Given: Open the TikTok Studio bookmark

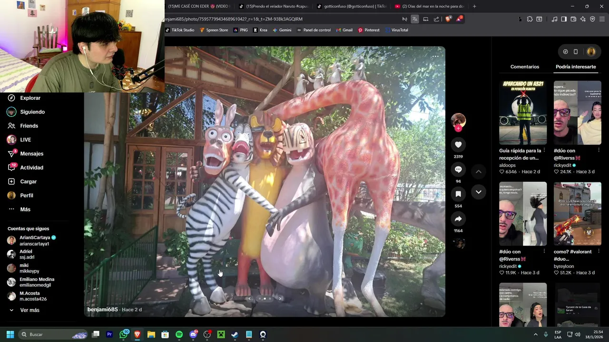Looking at the screenshot, I should point(180,30).
